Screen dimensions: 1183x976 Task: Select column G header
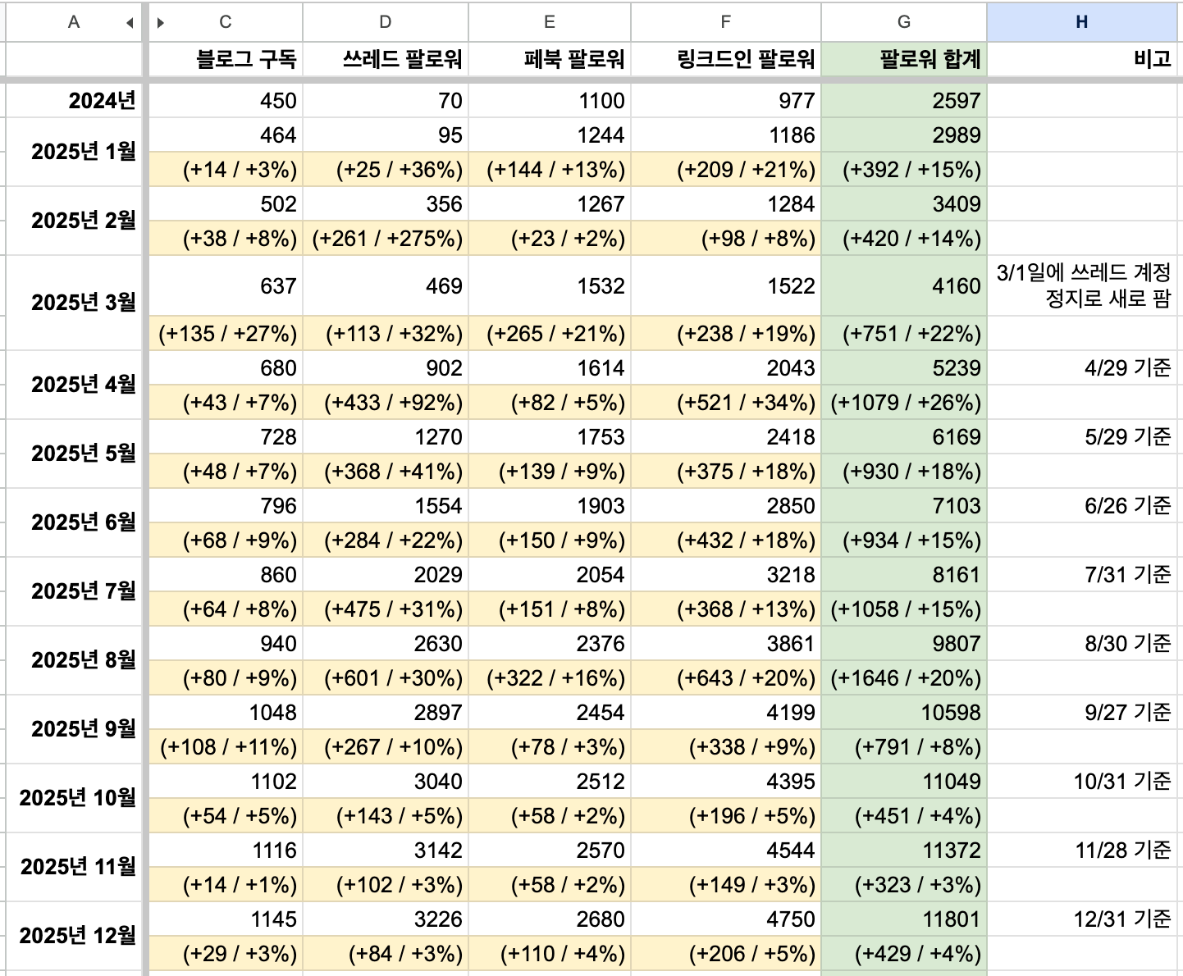(x=903, y=22)
